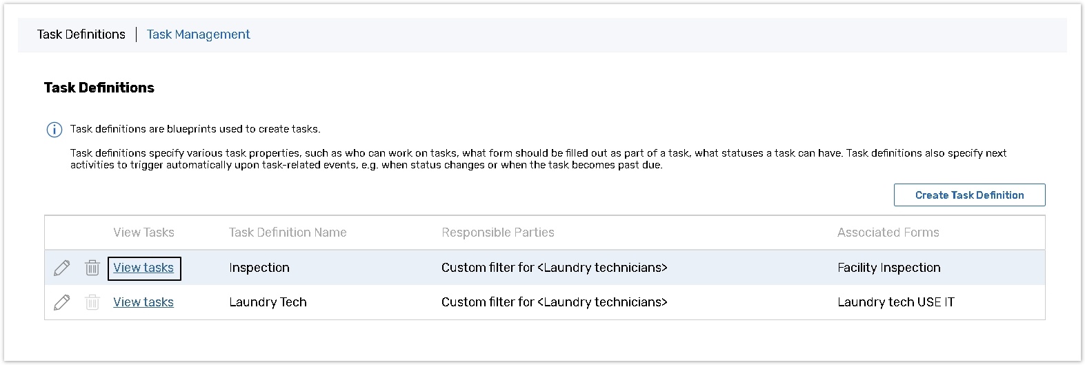Open the View tasks link for Laundry Tech
Image resolution: width=1085 pixels, height=365 pixels.
pos(143,302)
